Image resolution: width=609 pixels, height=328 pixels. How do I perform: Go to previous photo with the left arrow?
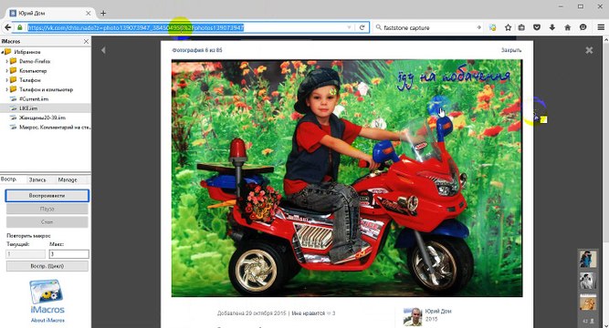tap(103, 50)
